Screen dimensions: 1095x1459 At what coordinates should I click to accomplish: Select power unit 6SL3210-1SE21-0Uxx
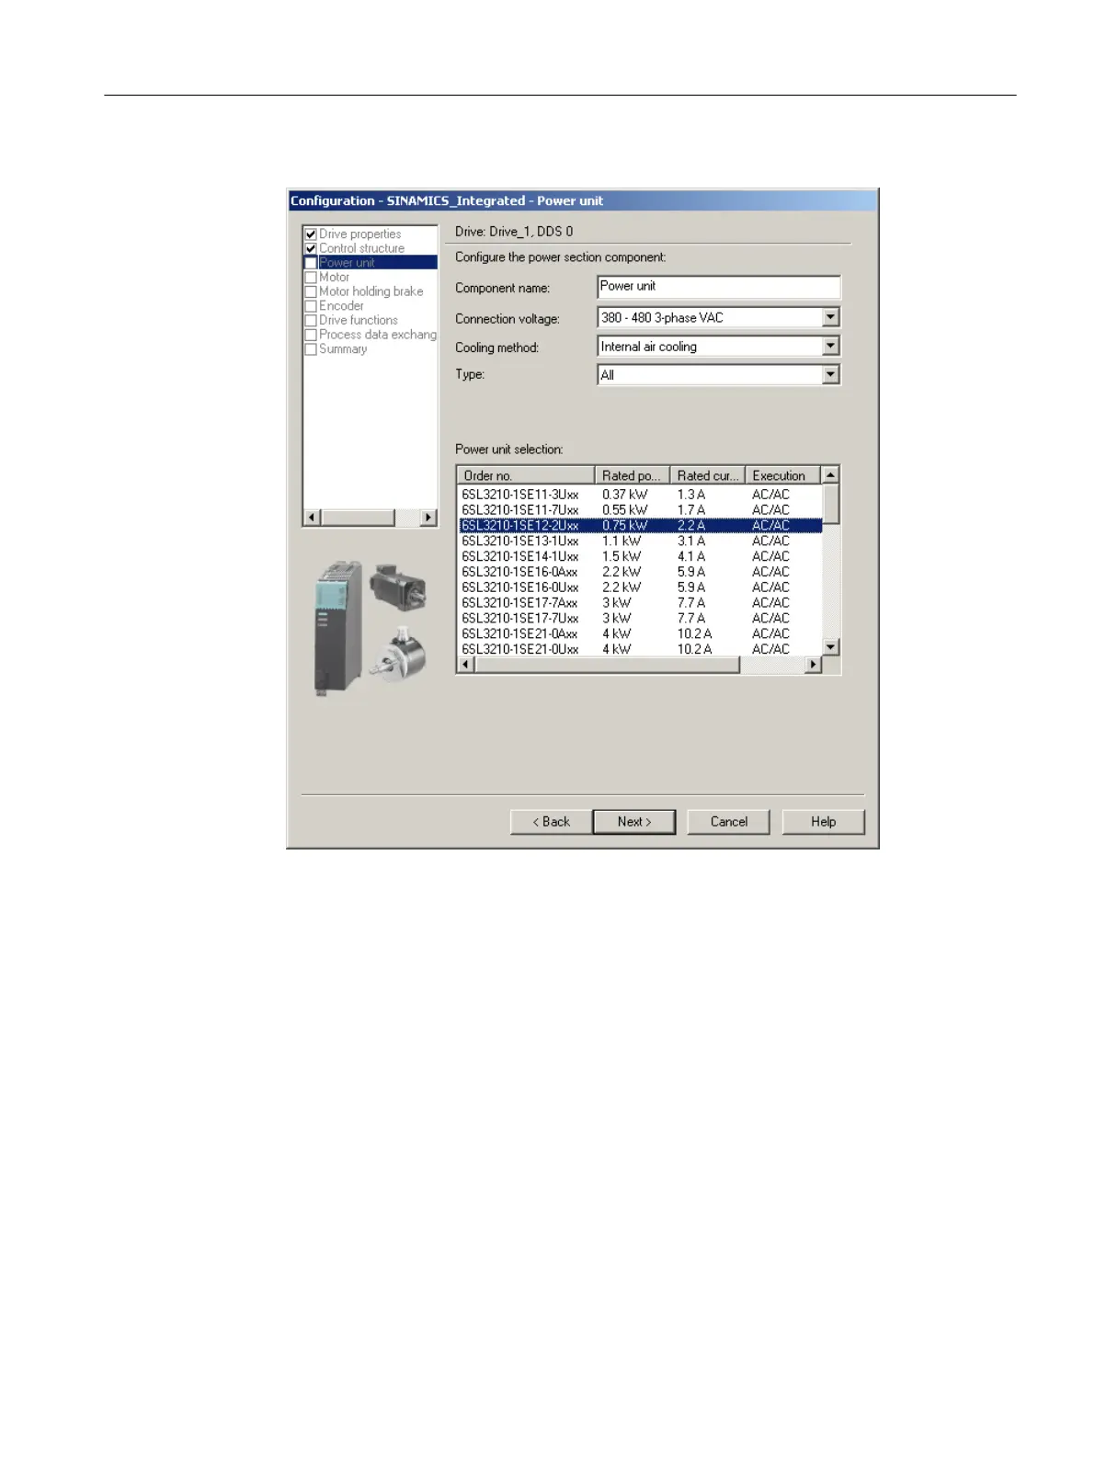pyautogui.click(x=640, y=649)
